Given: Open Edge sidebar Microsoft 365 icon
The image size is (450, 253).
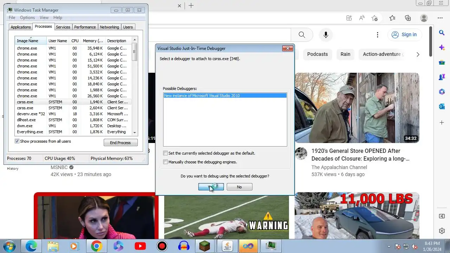Looking at the screenshot, I should (442, 92).
